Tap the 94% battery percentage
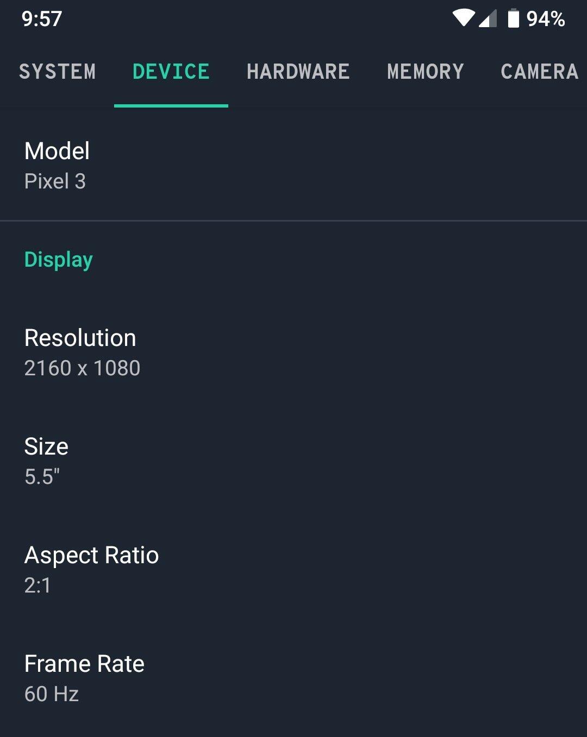This screenshot has width=587, height=737. point(546,19)
